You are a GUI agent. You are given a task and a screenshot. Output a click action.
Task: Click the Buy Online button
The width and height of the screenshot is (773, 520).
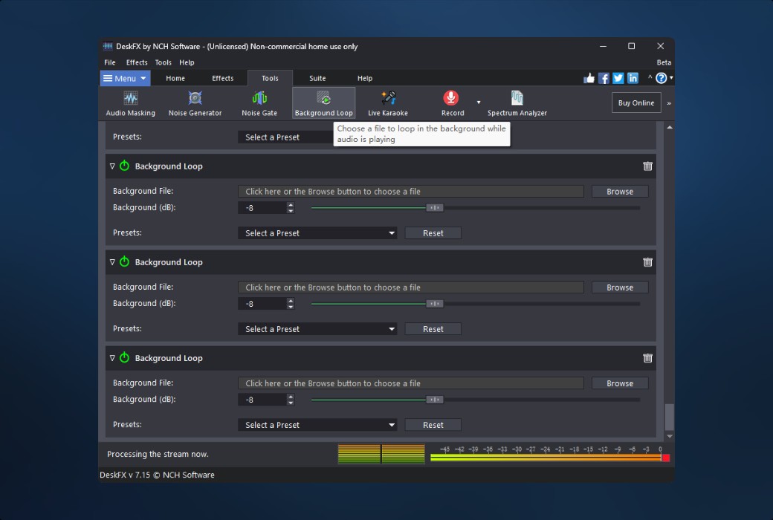click(635, 103)
